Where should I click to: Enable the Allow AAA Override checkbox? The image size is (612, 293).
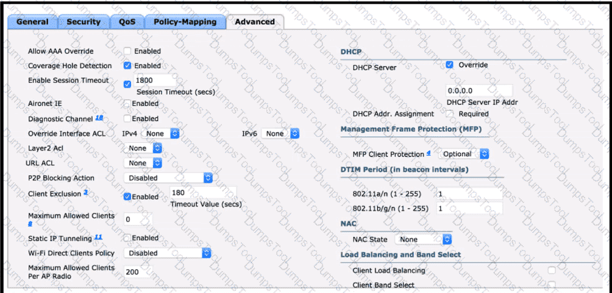127,51
